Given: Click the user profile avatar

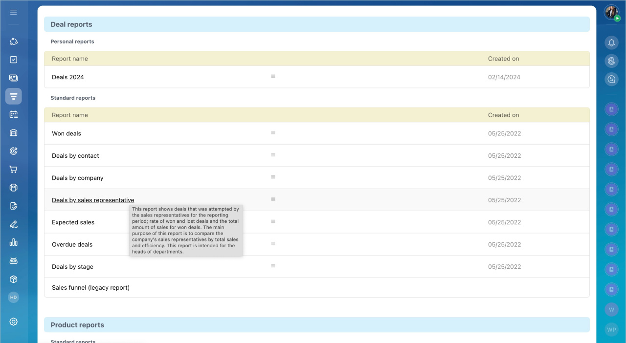Looking at the screenshot, I should click(611, 13).
